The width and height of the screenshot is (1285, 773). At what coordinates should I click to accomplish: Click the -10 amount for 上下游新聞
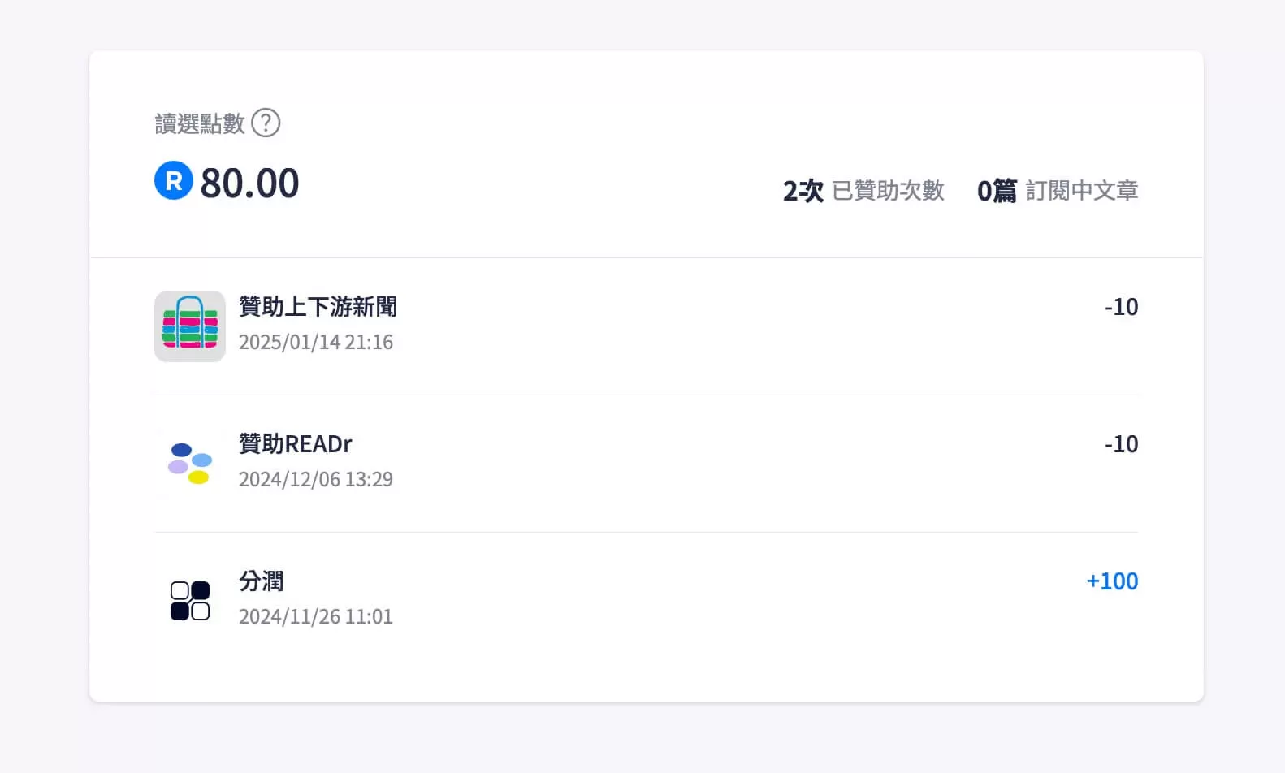click(1121, 307)
